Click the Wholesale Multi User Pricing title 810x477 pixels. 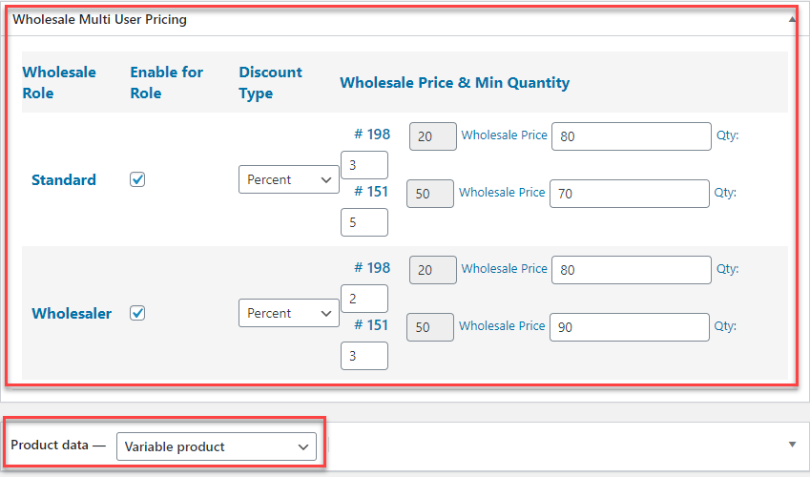(99, 19)
